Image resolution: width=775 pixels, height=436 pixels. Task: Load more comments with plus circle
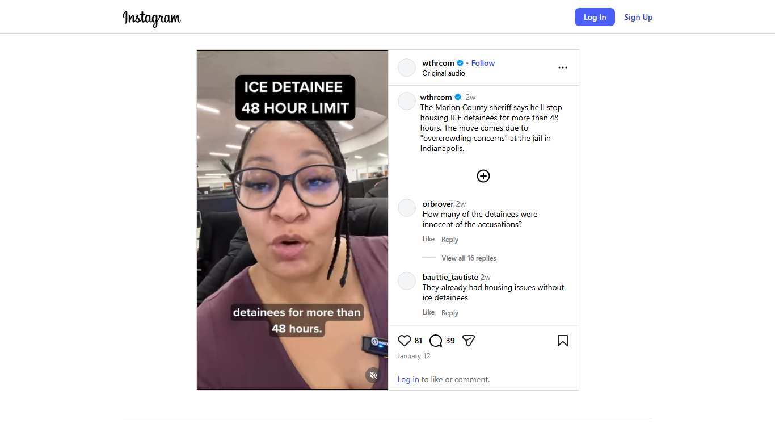coord(483,176)
